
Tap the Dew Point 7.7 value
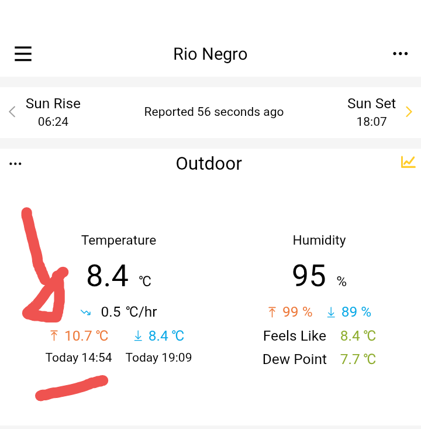tap(358, 359)
